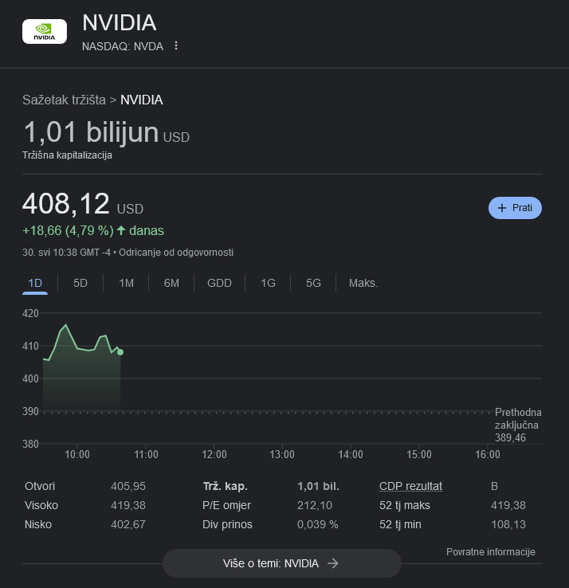Click the Povratne informacije feedback link
Viewport: 569px width, 588px height.
coord(491,552)
